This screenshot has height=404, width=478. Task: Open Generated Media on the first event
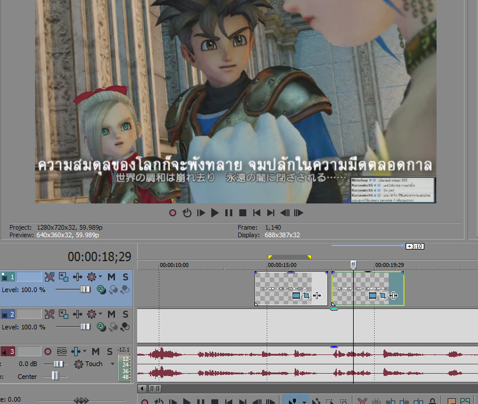coord(296,296)
